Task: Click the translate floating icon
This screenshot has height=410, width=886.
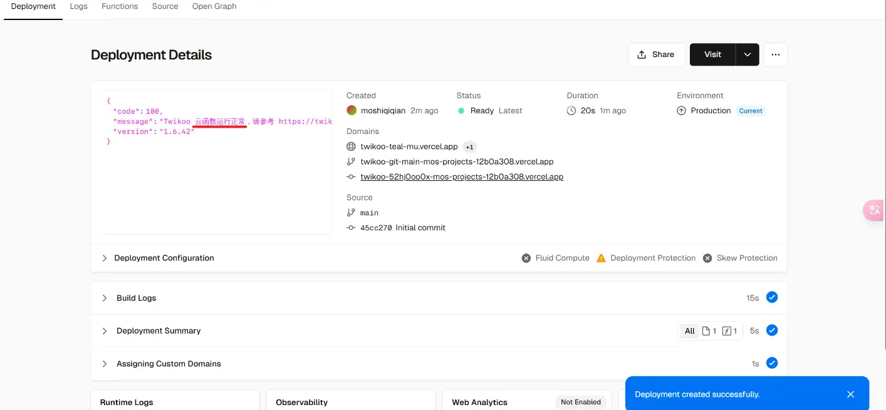Action: pos(874,210)
